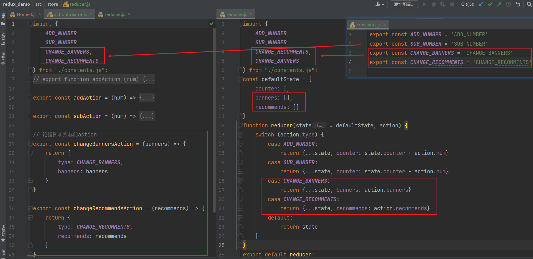This screenshot has height=259, width=533.
Task: Click store breadcrumb
Action: click(x=52, y=4)
